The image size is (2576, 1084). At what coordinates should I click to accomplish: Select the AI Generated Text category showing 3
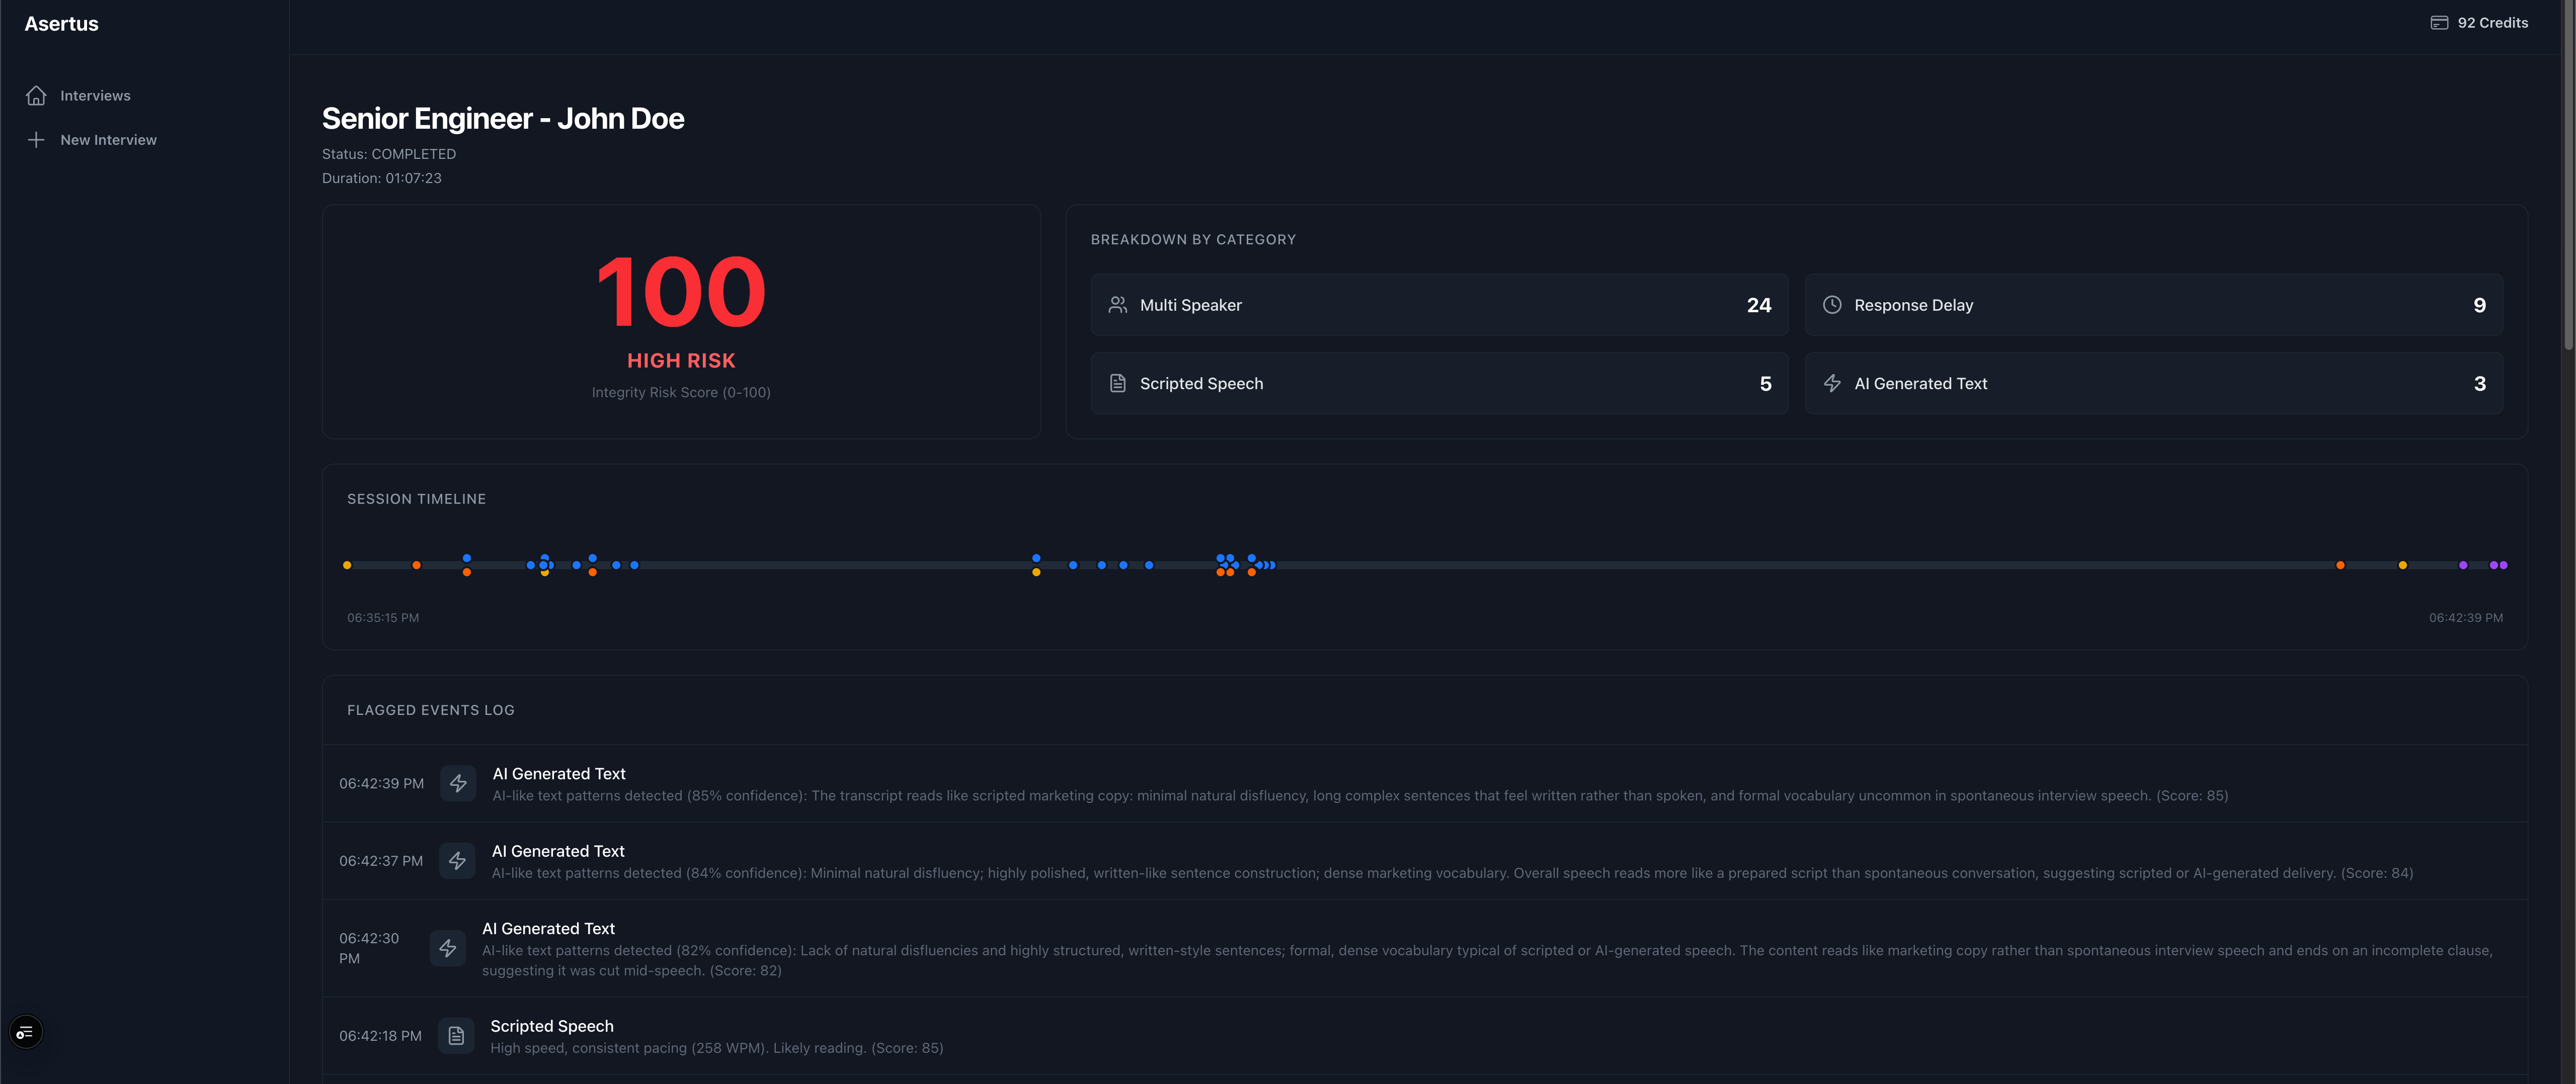(2152, 383)
